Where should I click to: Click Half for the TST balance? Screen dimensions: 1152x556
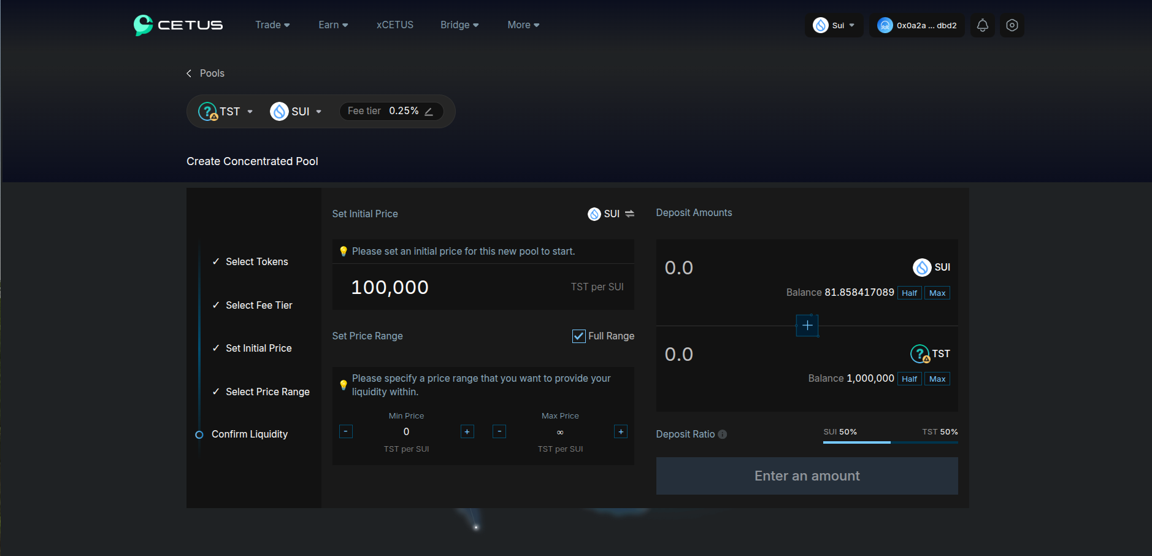pyautogui.click(x=910, y=379)
